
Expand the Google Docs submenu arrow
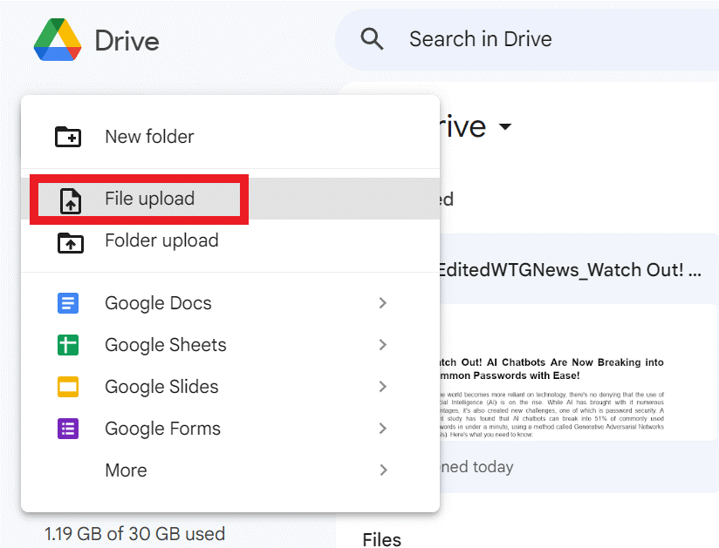[383, 302]
